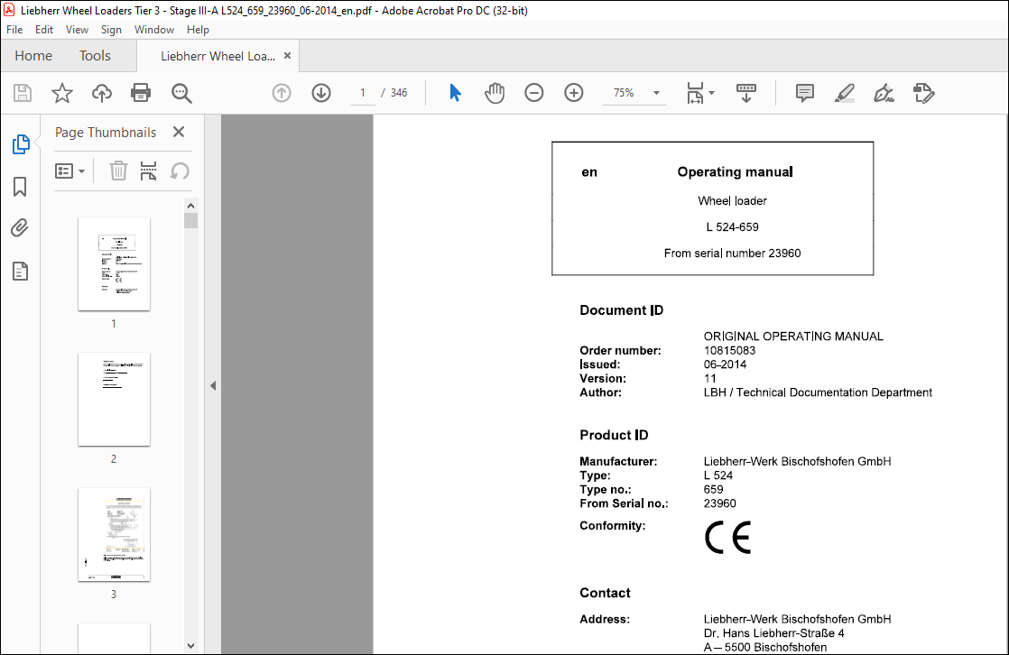
Task: Click the print pages thumbnail icon
Action: [x=149, y=171]
